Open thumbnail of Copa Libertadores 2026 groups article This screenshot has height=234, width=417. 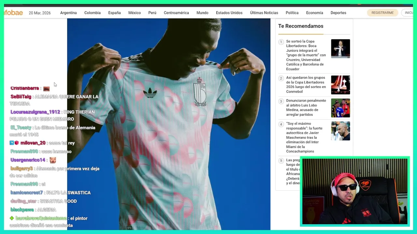[x=340, y=85]
